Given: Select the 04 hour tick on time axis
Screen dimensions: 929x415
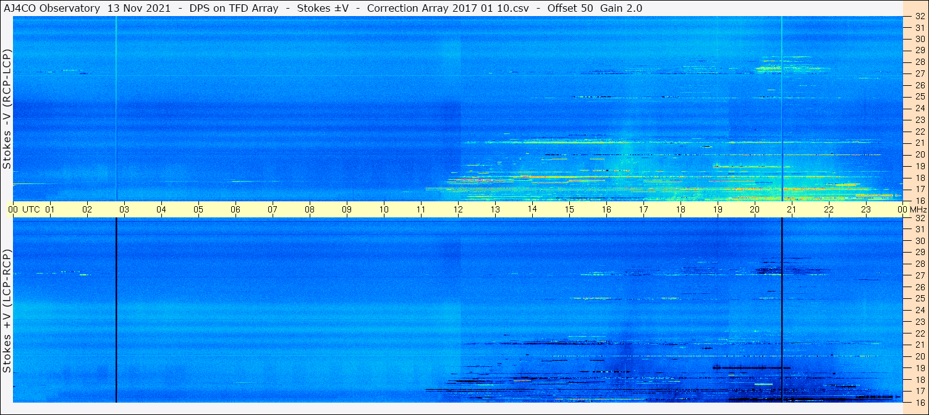Looking at the screenshot, I should (x=161, y=209).
